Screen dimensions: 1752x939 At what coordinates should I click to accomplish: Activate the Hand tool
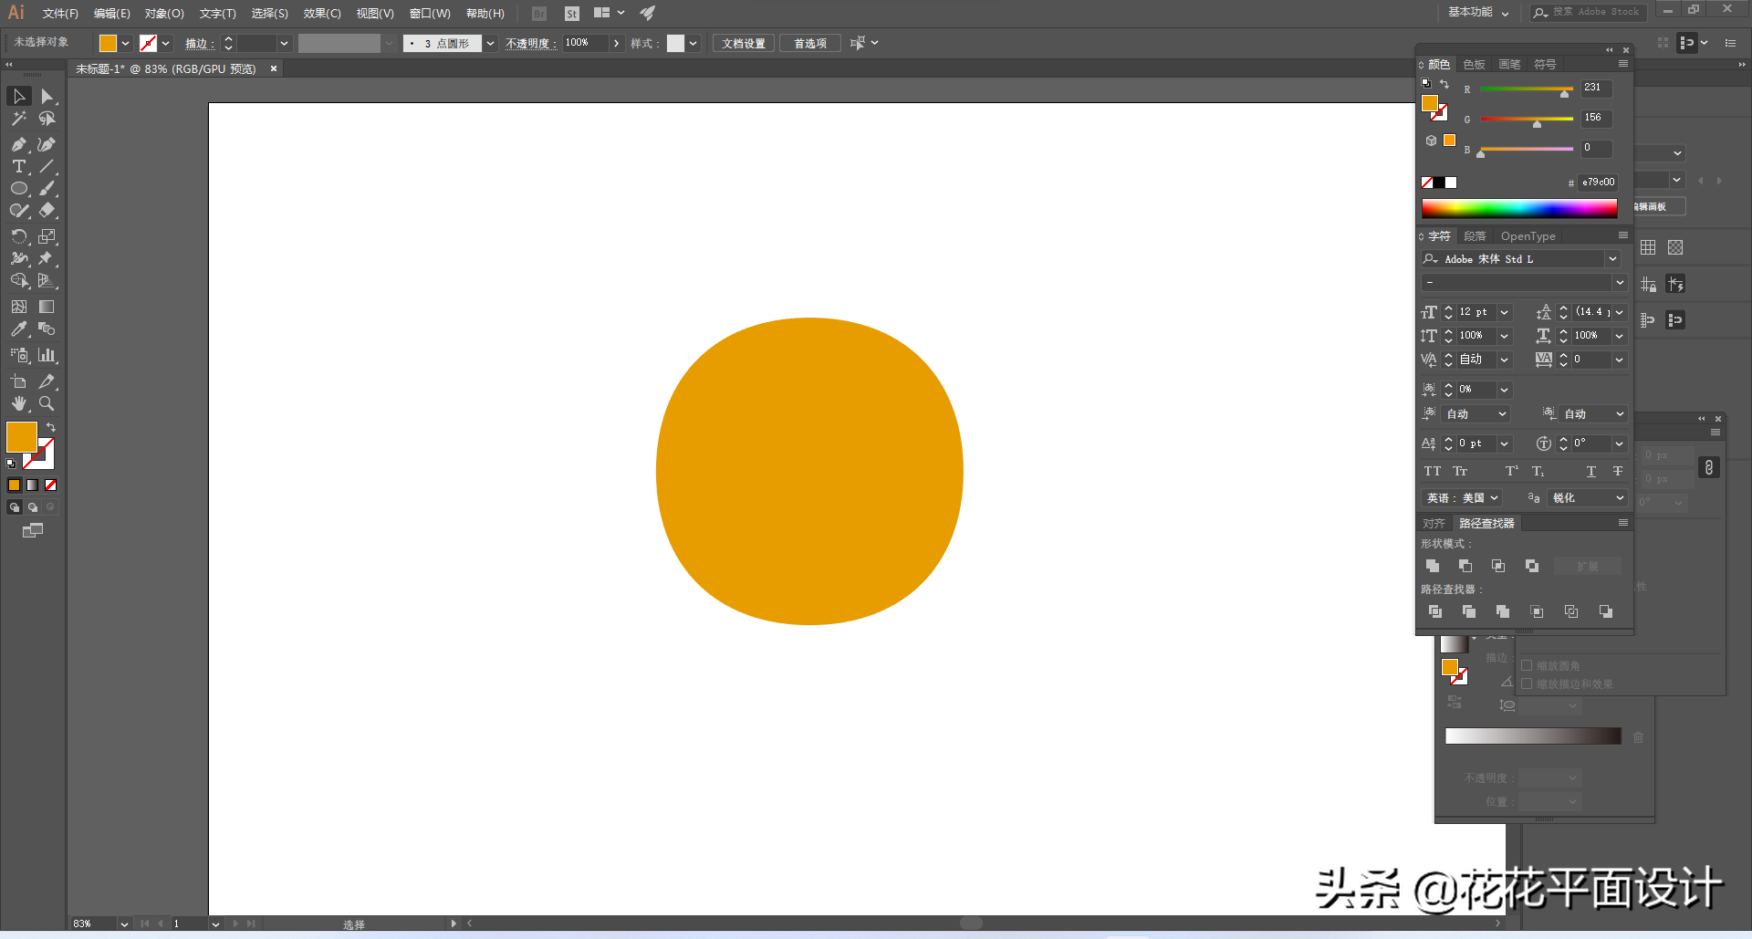[x=19, y=403]
